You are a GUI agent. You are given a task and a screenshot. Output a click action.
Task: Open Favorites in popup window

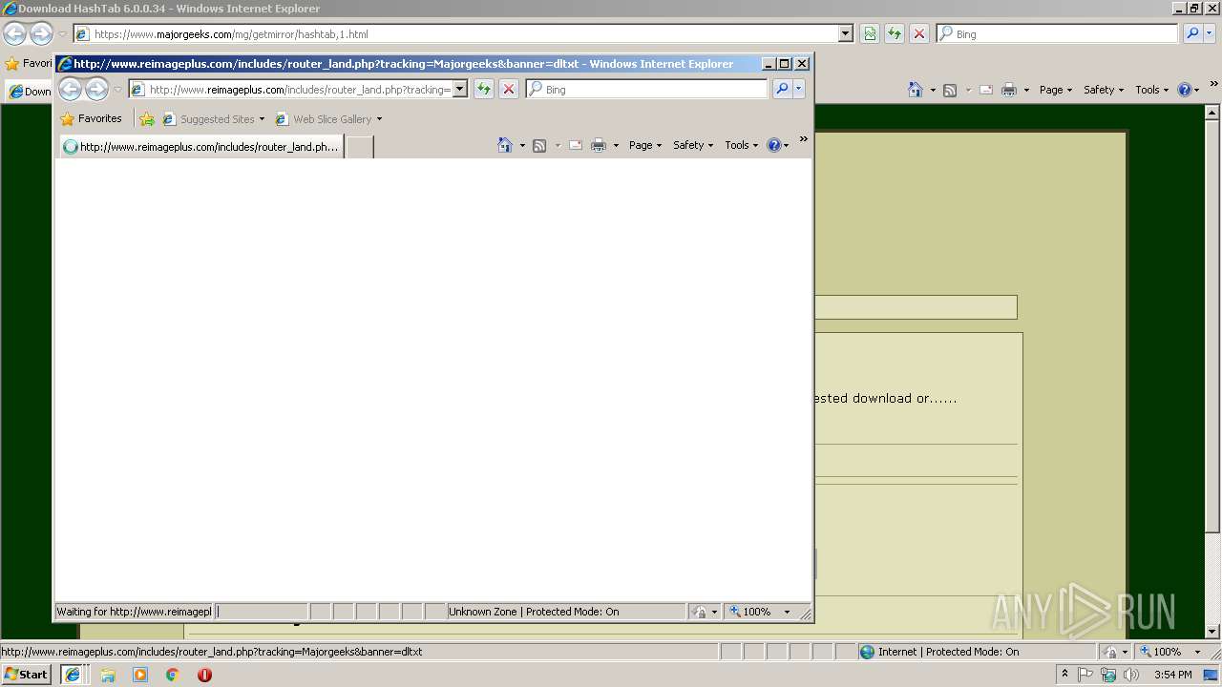[x=91, y=119]
